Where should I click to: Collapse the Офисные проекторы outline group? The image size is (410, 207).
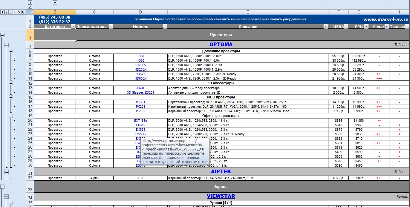pos(11,116)
